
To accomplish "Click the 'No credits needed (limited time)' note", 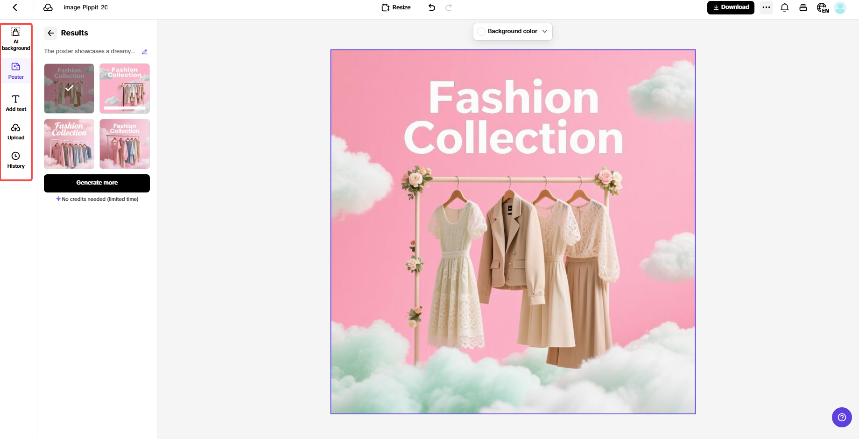I will pyautogui.click(x=97, y=199).
